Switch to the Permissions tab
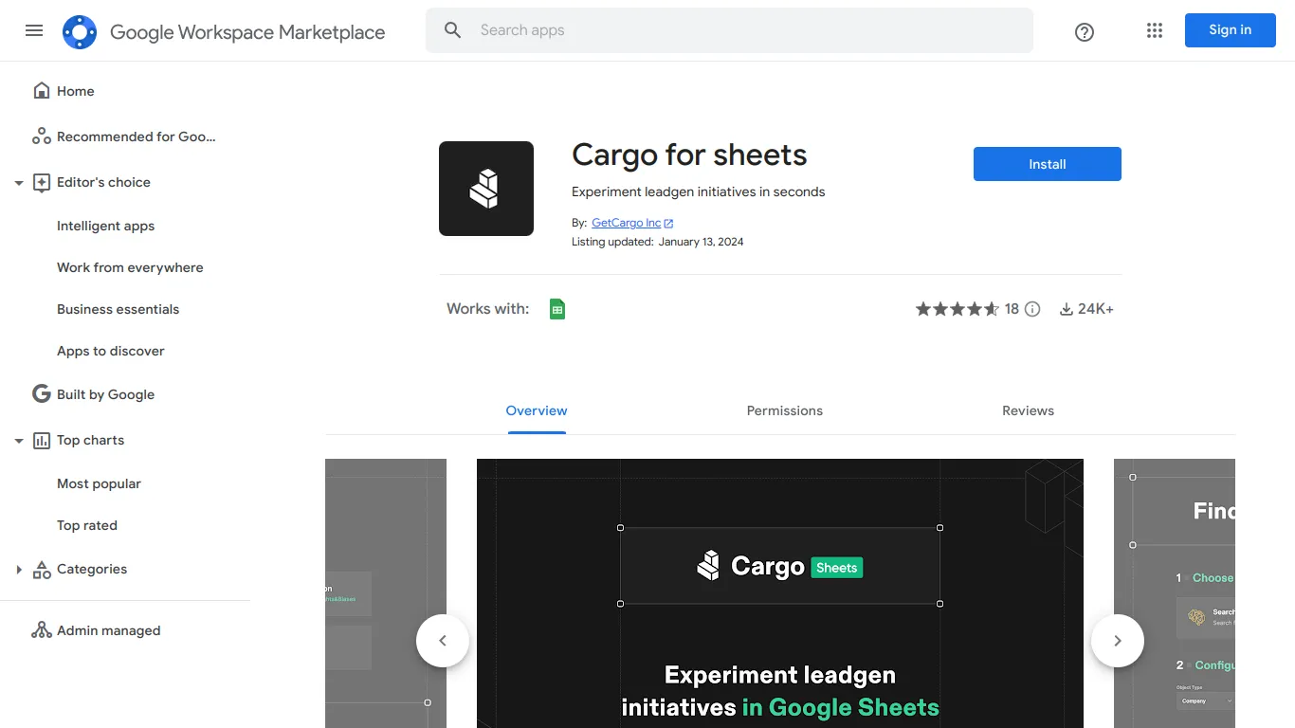The width and height of the screenshot is (1295, 728). click(785, 410)
